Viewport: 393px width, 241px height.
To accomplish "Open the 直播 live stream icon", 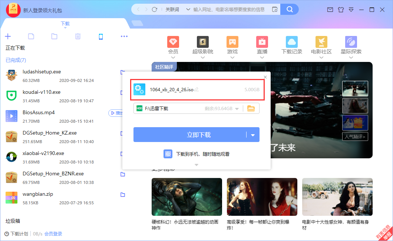I will pyautogui.click(x=262, y=42).
